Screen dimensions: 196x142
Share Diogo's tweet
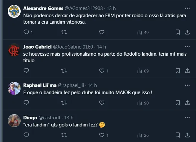pos(187,135)
